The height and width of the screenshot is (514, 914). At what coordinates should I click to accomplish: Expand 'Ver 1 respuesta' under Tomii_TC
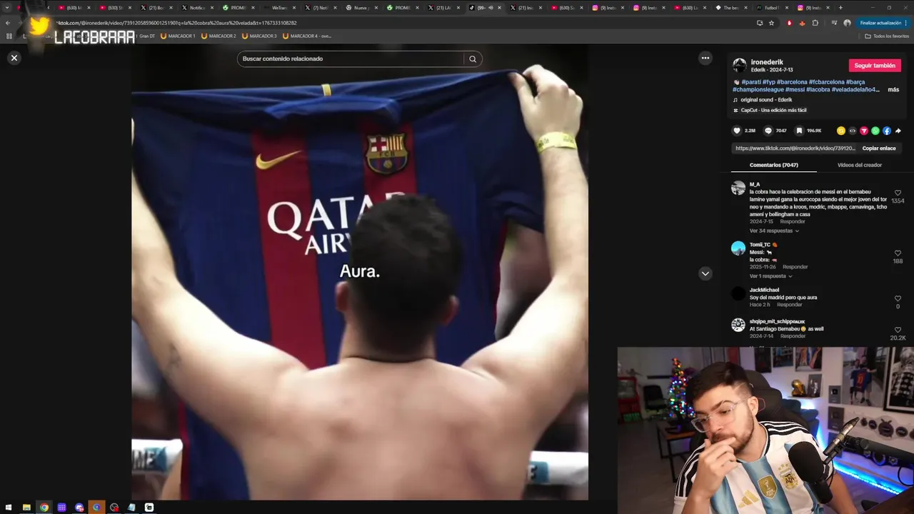770,276
